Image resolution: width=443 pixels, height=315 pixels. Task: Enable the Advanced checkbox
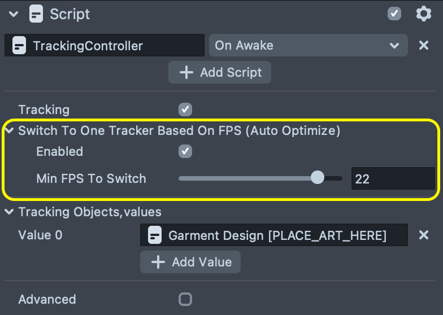185,299
